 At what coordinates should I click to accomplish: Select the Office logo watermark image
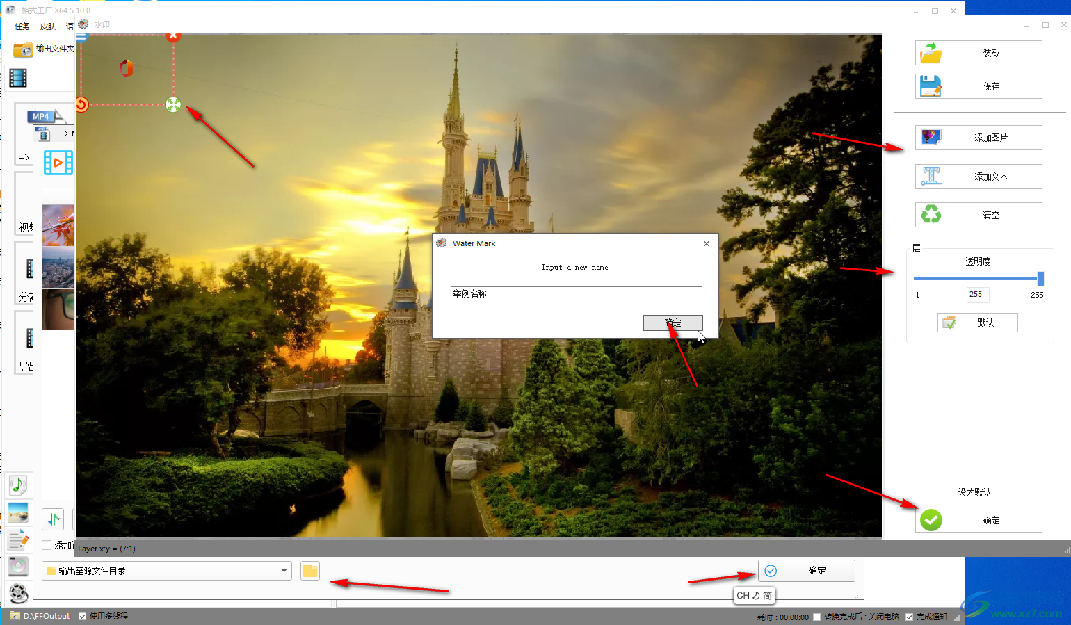click(126, 68)
